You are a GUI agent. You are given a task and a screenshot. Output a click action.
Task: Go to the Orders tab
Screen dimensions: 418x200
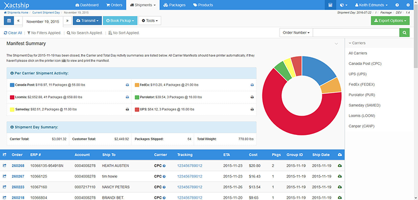(114, 5)
